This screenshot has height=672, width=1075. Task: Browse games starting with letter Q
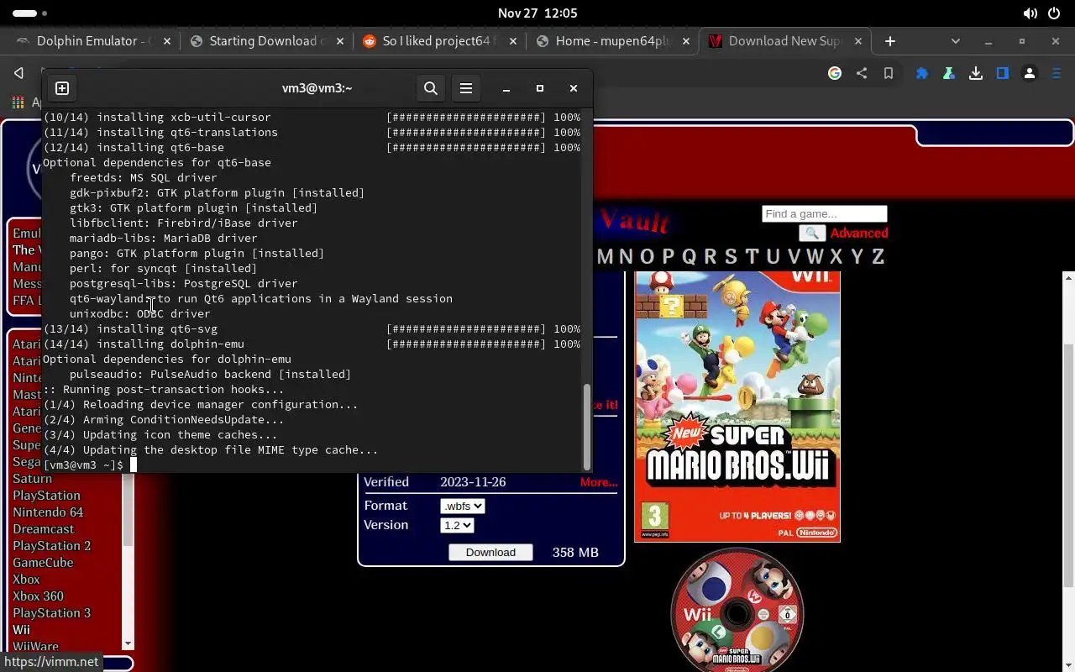pyautogui.click(x=690, y=256)
